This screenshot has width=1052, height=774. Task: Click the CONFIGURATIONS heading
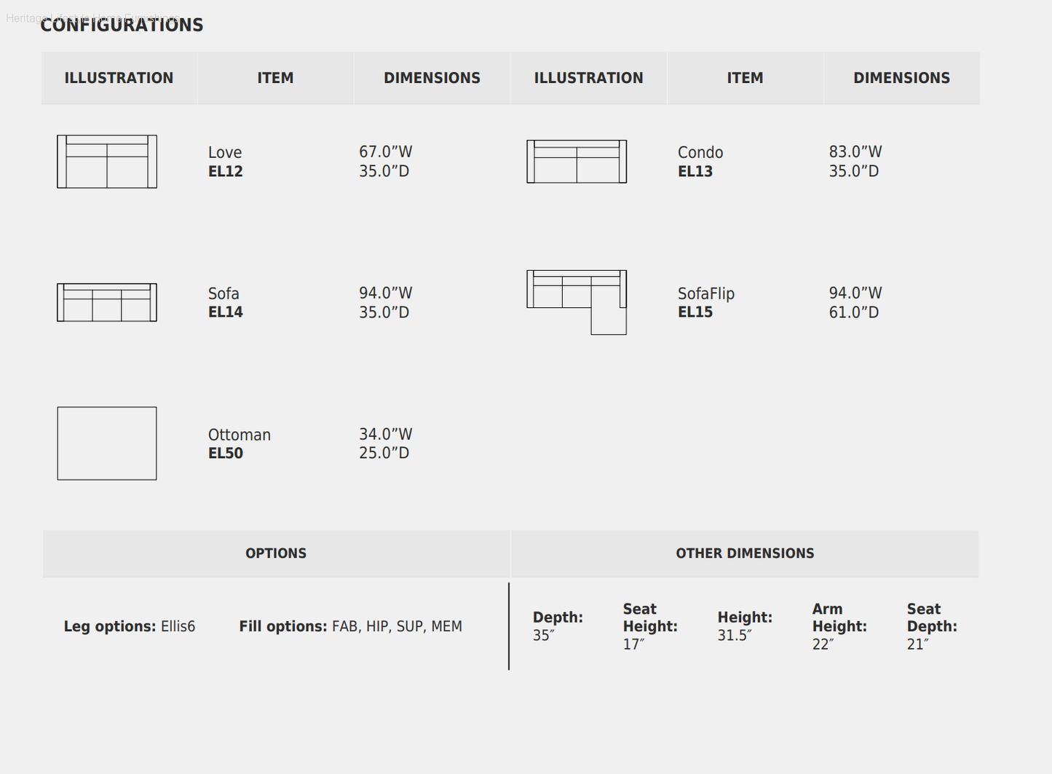(122, 25)
